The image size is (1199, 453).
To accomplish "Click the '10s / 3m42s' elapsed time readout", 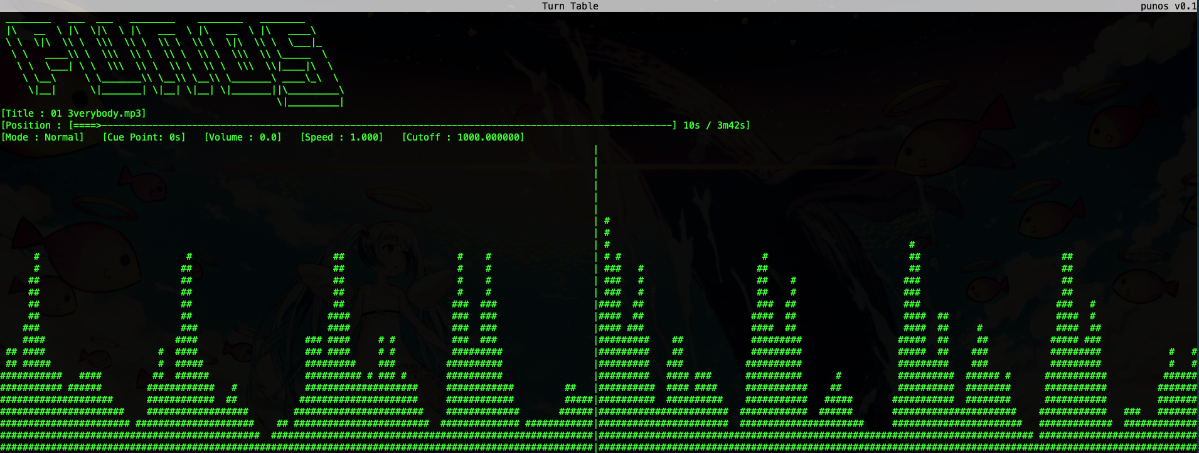I will coord(716,125).
